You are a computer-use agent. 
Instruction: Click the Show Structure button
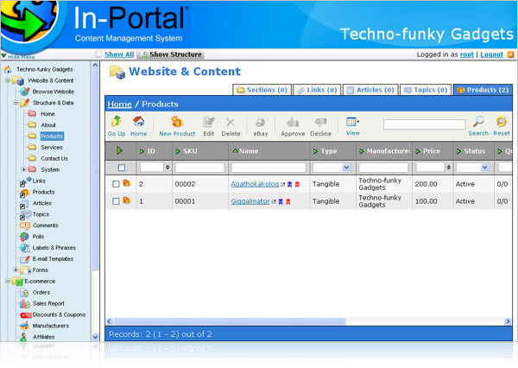pyautogui.click(x=172, y=54)
